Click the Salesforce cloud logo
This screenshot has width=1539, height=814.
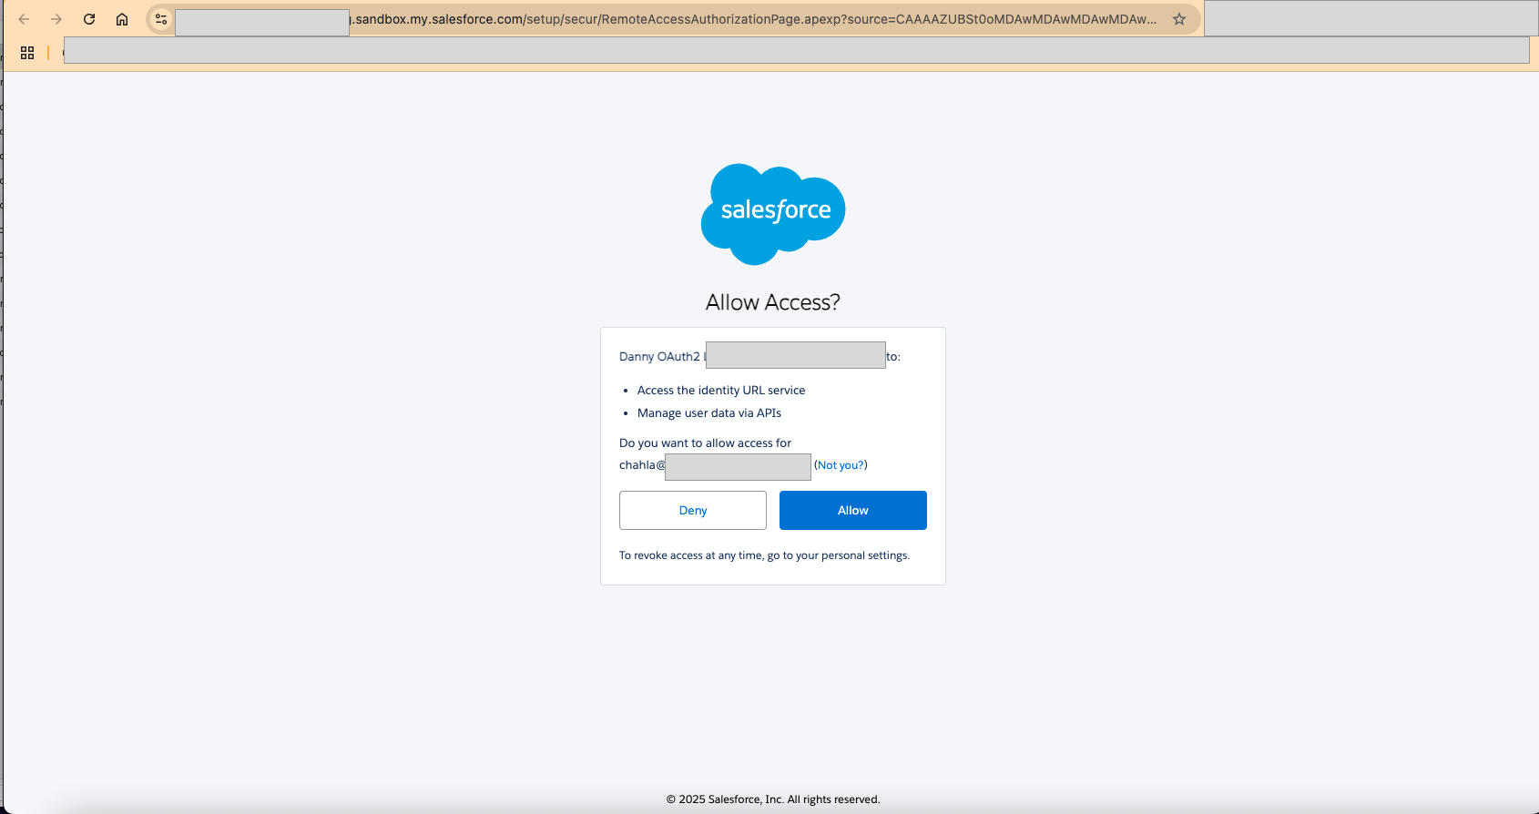tap(773, 214)
